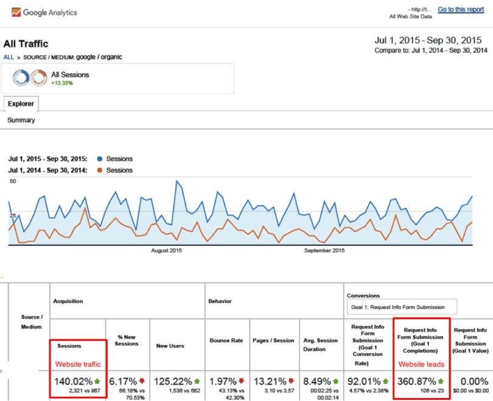Screen dimensions: 493x401
Task: Select the Summary view
Action: point(21,120)
